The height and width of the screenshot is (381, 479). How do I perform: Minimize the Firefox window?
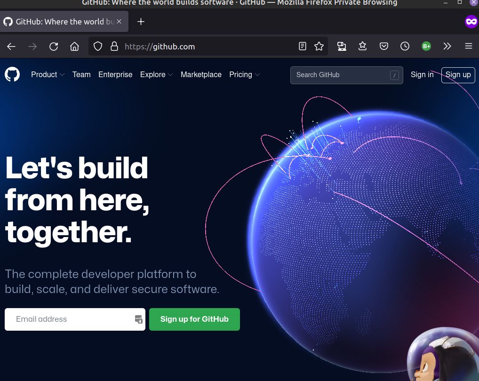[x=446, y=2]
